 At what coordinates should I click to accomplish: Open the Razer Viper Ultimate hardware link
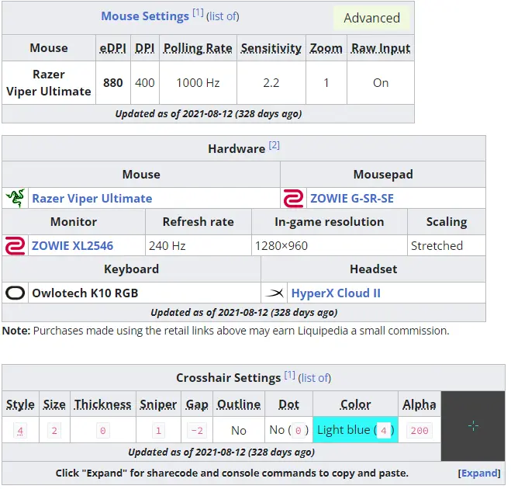pos(92,199)
